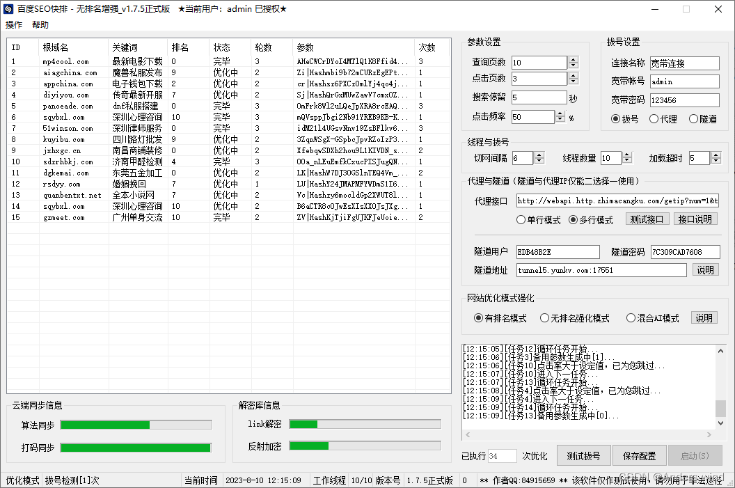
Task: Select the appchina.com row
Action: coord(228,84)
